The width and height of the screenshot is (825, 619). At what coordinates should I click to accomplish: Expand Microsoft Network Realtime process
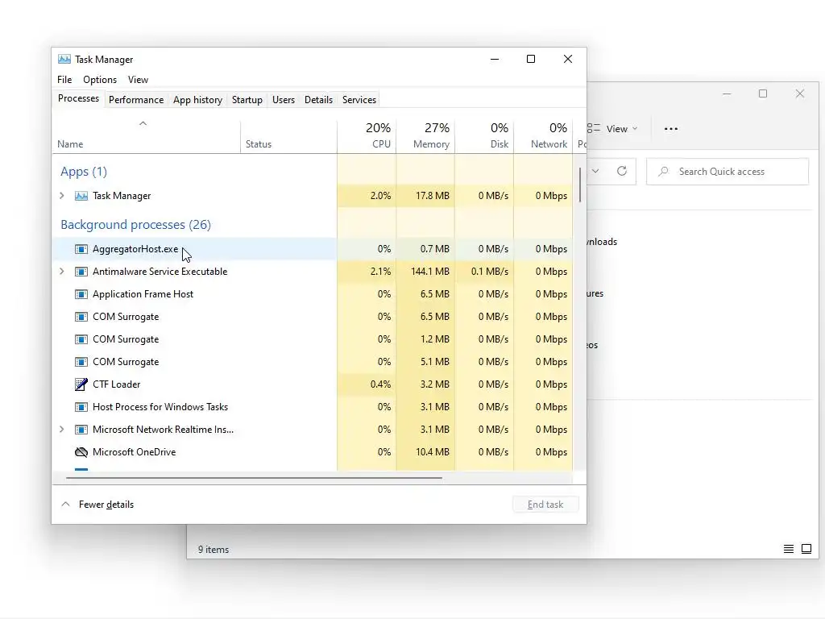pyautogui.click(x=62, y=430)
